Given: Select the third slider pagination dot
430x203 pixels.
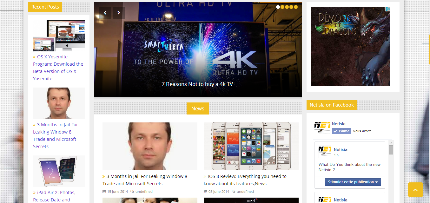Looking at the screenshot, I should pyautogui.click(x=287, y=7).
